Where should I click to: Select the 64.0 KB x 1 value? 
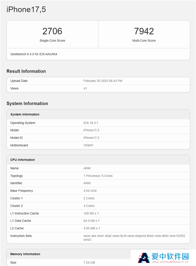tap(91, 221)
